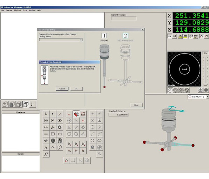The image size is (209, 179).
Task: Click the Features list header
Action: click(21, 112)
